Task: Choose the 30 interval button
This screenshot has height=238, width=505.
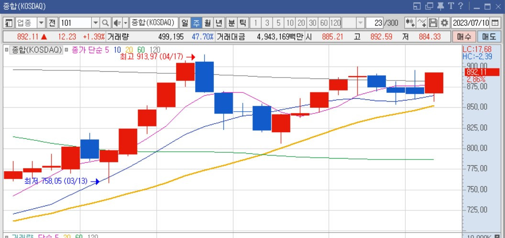Action: tap(313, 23)
